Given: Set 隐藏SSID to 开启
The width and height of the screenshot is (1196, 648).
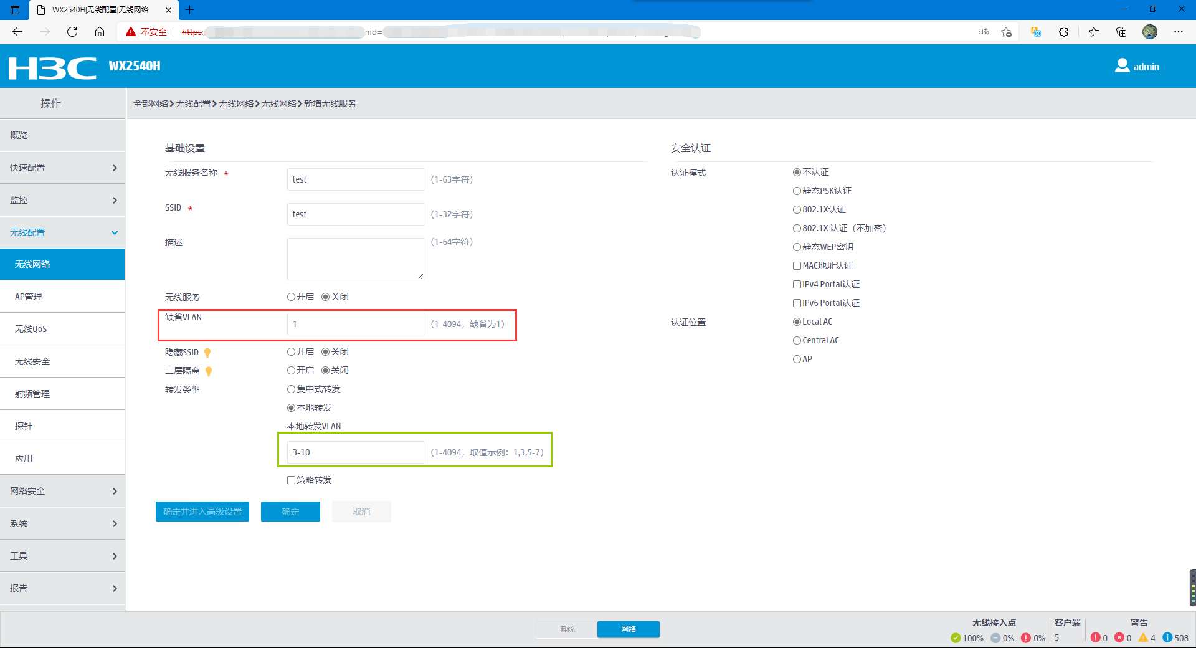Looking at the screenshot, I should (x=291, y=352).
